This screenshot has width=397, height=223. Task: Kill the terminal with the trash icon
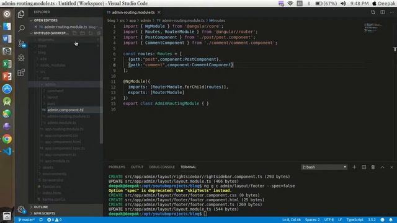(x=373, y=167)
